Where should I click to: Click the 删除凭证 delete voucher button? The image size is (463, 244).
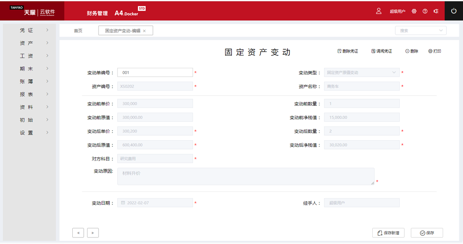(x=348, y=51)
